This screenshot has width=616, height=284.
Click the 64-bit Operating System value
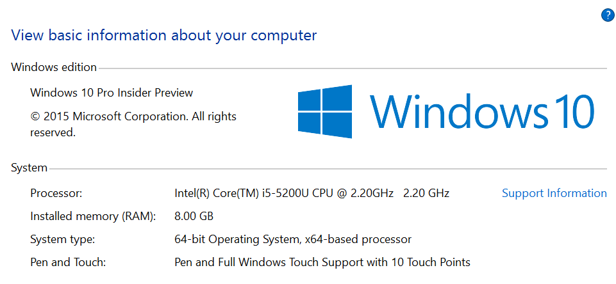click(x=293, y=239)
